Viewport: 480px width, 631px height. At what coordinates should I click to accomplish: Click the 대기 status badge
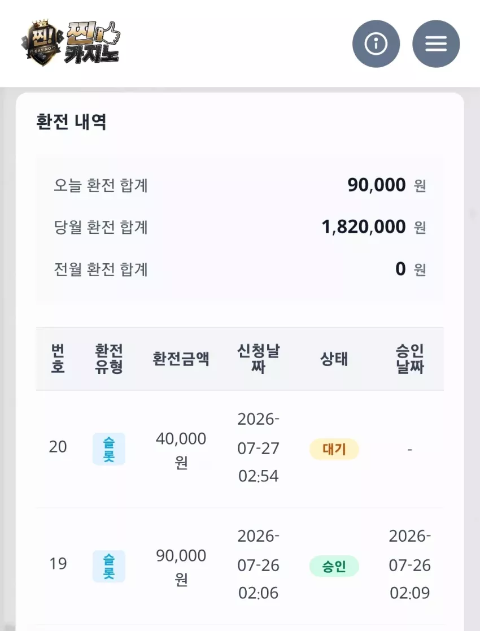tap(334, 449)
